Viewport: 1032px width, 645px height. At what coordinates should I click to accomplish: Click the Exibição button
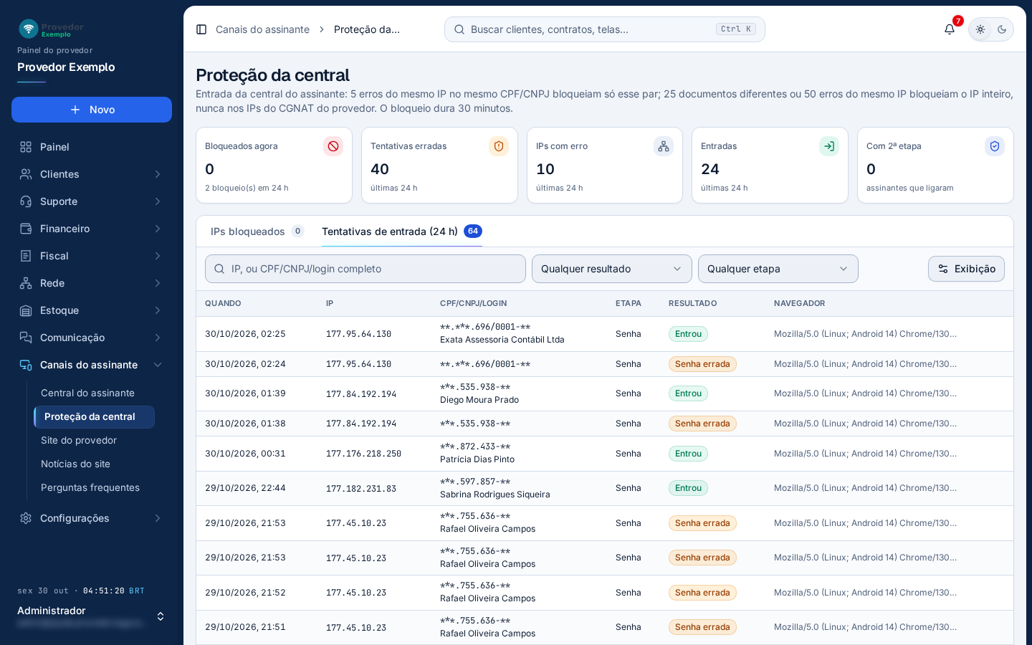pos(966,269)
